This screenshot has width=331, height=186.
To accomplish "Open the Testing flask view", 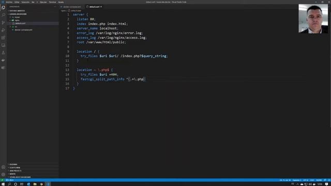I will 3,53.
